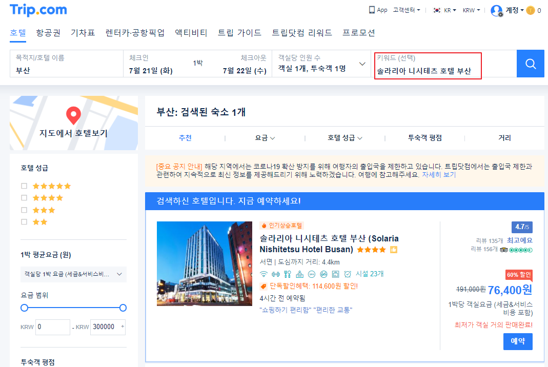Click the check-in date 7월 21일
This screenshot has height=367, width=548.
click(151, 71)
